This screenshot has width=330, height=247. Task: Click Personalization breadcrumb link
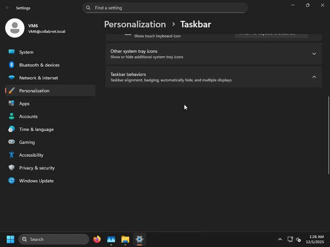(x=135, y=24)
